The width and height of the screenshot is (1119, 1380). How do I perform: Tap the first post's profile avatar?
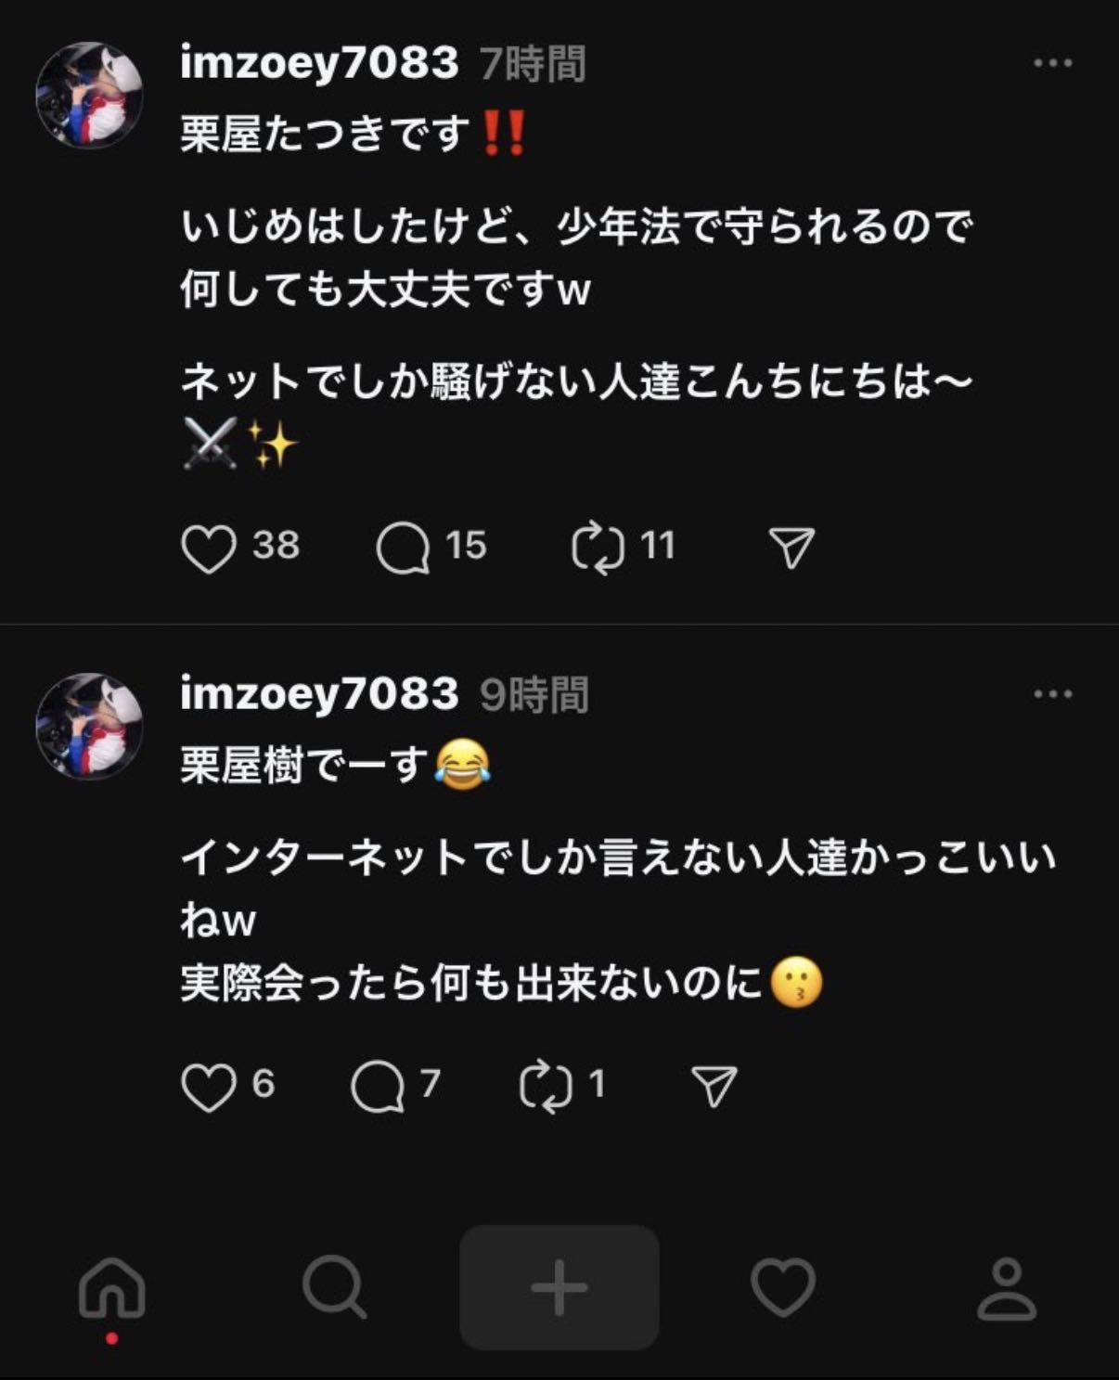point(89,95)
